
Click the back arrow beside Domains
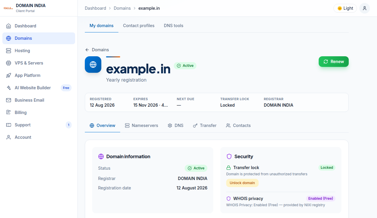click(87, 50)
